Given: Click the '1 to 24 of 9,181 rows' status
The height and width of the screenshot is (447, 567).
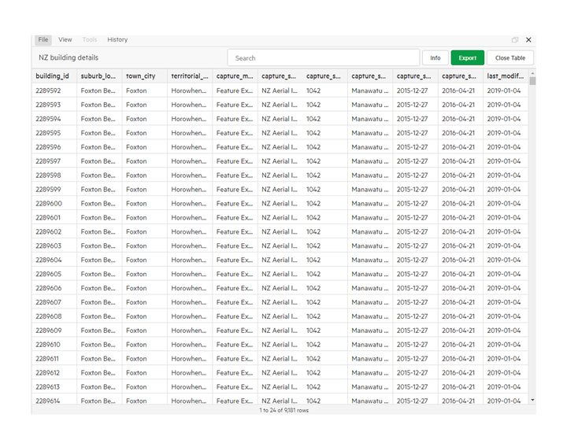Looking at the screenshot, I should coord(283,410).
